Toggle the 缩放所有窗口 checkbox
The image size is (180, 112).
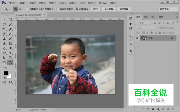point(58,9)
